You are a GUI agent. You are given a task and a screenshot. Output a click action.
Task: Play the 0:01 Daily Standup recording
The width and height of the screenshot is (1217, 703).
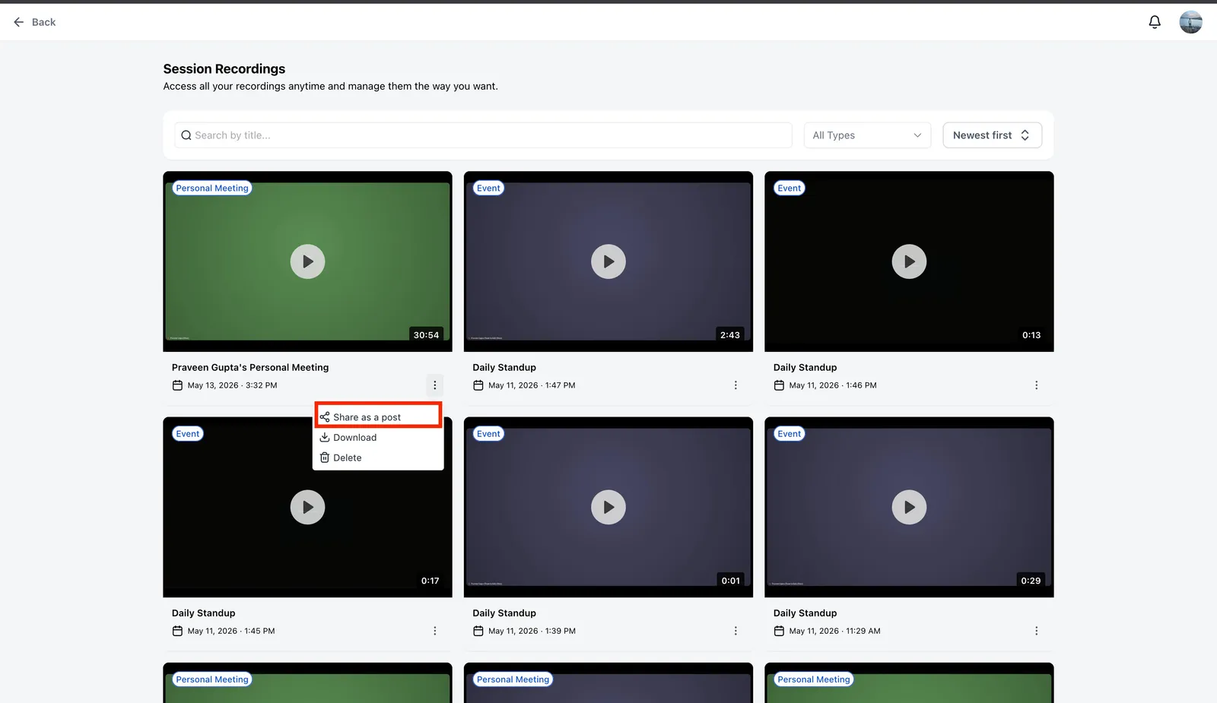pyautogui.click(x=608, y=507)
